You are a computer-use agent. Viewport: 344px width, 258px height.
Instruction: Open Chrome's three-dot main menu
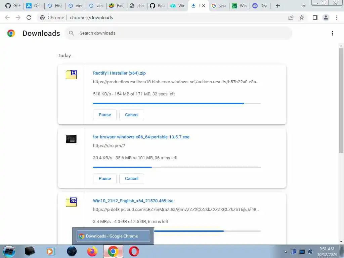pos(337,17)
